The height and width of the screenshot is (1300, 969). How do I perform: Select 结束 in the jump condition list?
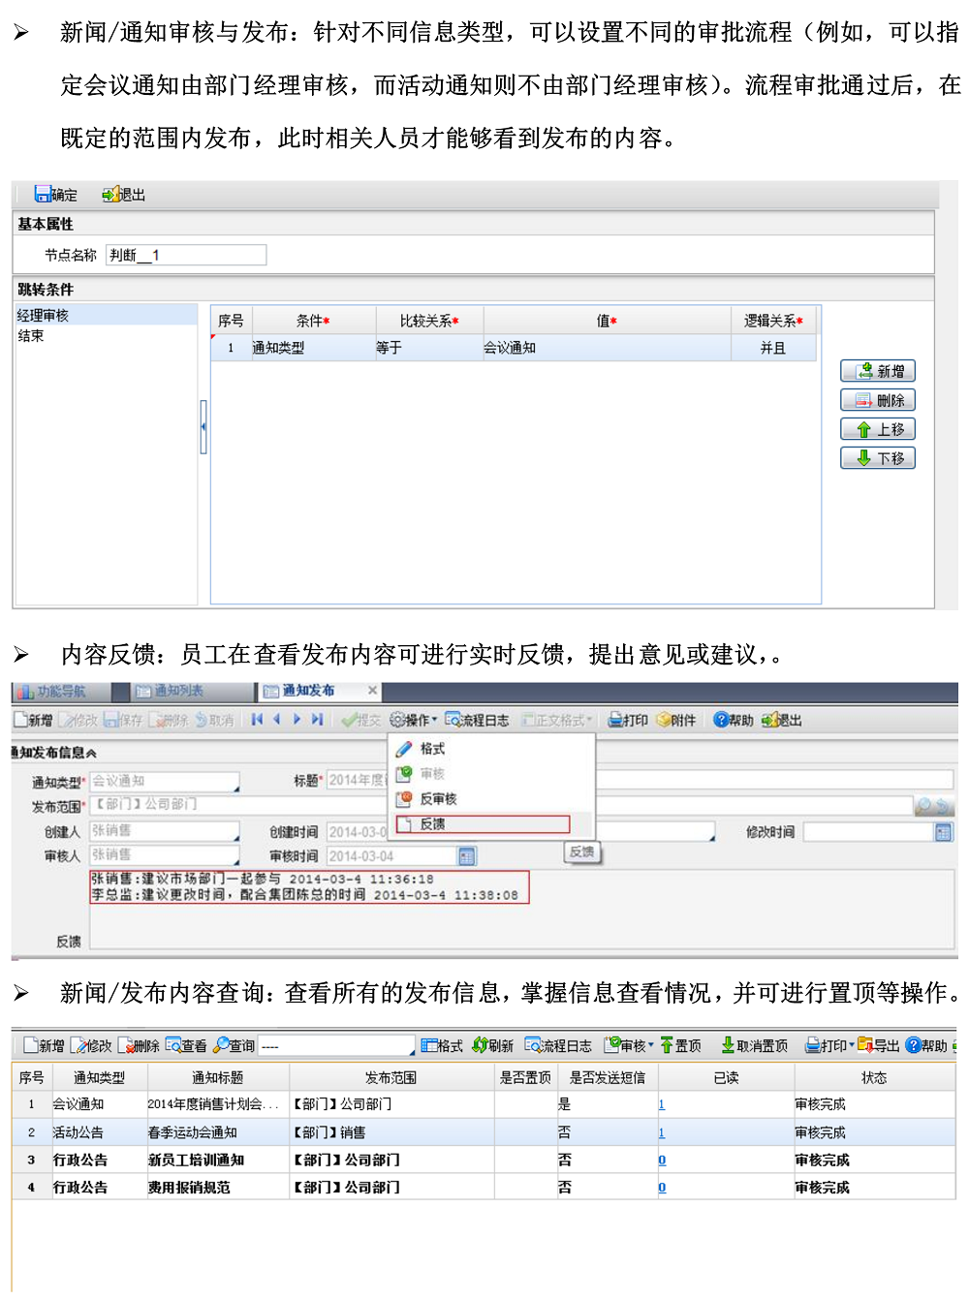pos(31,336)
